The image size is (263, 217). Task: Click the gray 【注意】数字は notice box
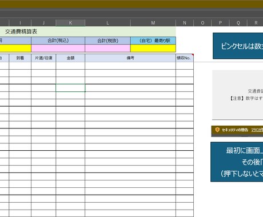tap(238, 95)
